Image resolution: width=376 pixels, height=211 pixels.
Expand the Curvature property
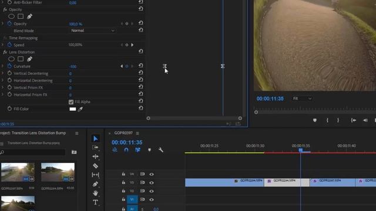(2, 66)
